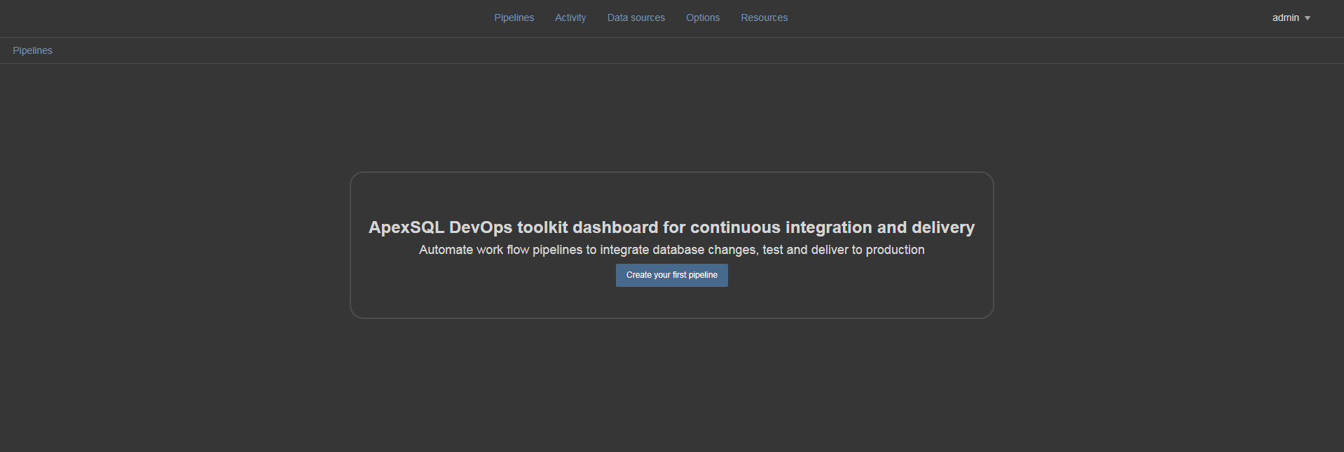The width and height of the screenshot is (1344, 452).
Task: Open the Pipelines navigation menu item
Action: pyautogui.click(x=514, y=17)
